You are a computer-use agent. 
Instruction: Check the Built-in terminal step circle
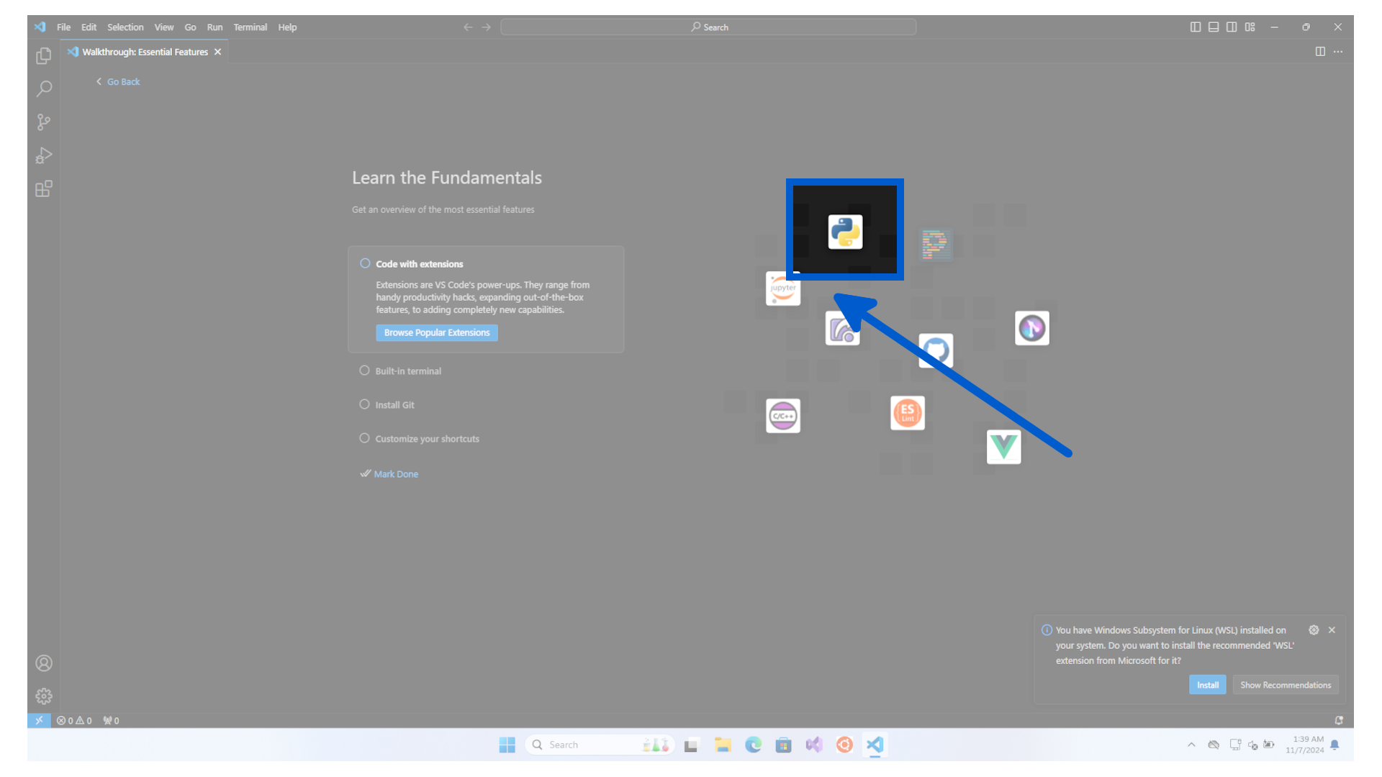(x=365, y=370)
